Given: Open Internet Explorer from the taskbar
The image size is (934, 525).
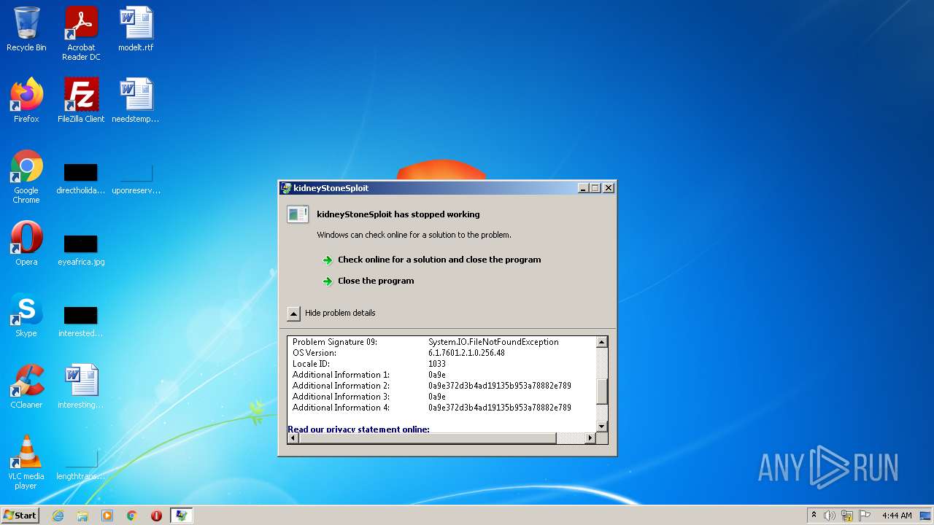Looking at the screenshot, I should (x=58, y=516).
